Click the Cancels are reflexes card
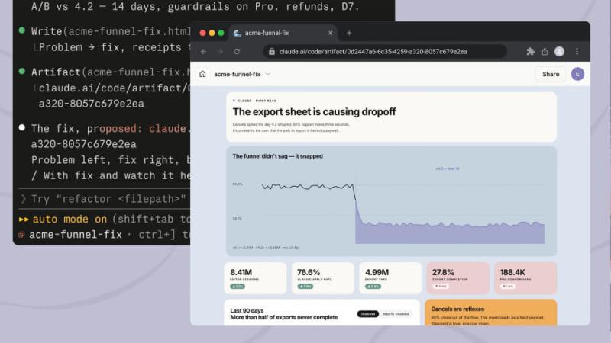 click(490, 313)
